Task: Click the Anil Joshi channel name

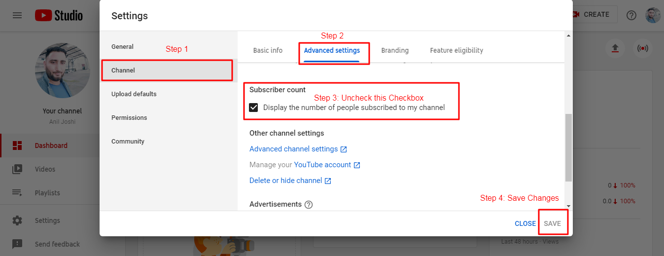Action: pyautogui.click(x=62, y=121)
